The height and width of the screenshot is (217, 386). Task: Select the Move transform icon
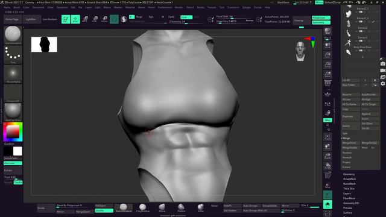point(85,19)
